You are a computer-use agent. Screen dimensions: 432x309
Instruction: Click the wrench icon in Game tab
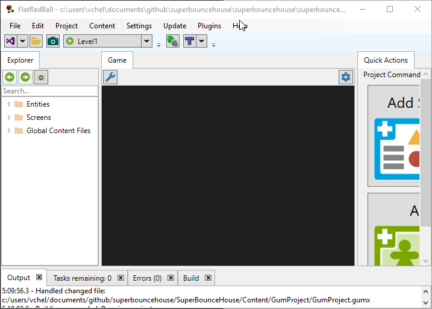pos(110,77)
